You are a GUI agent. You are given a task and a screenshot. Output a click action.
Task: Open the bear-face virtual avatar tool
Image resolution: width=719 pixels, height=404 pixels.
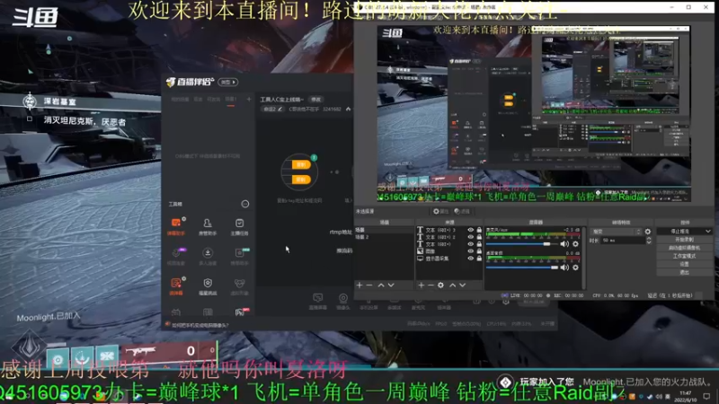point(239,285)
